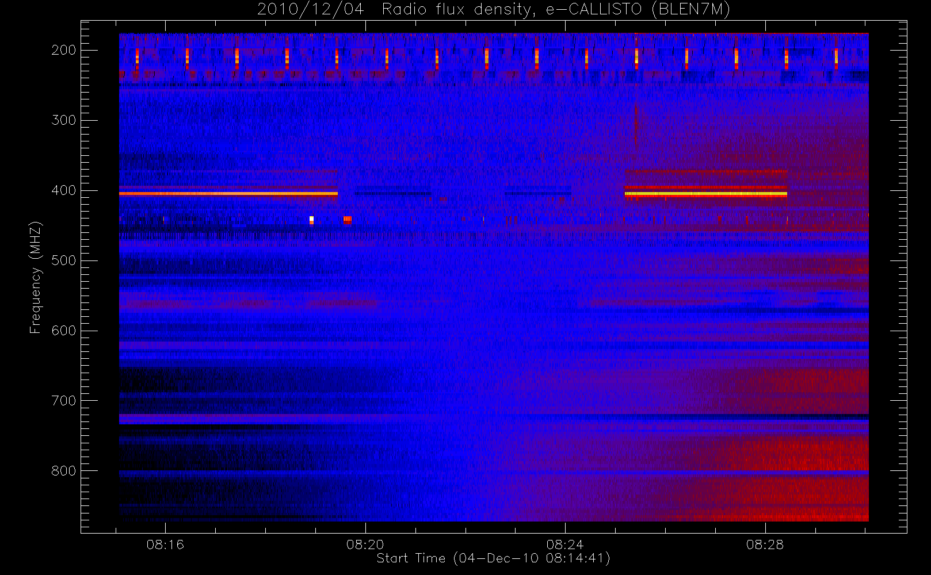Click the 300 frequency tick label
931x575 pixels.
(64, 120)
